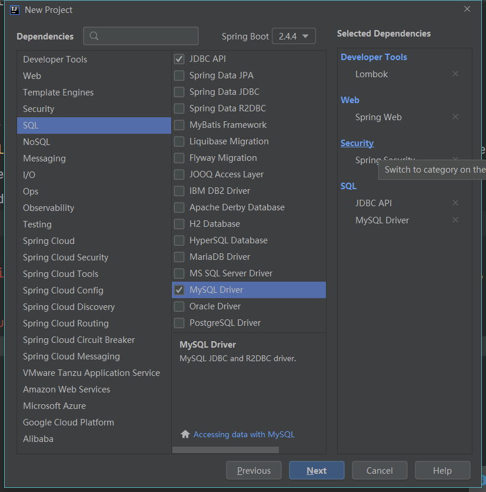The image size is (486, 492).
Task: Click the SQL heading in Selected Dependencies
Action: [x=348, y=186]
